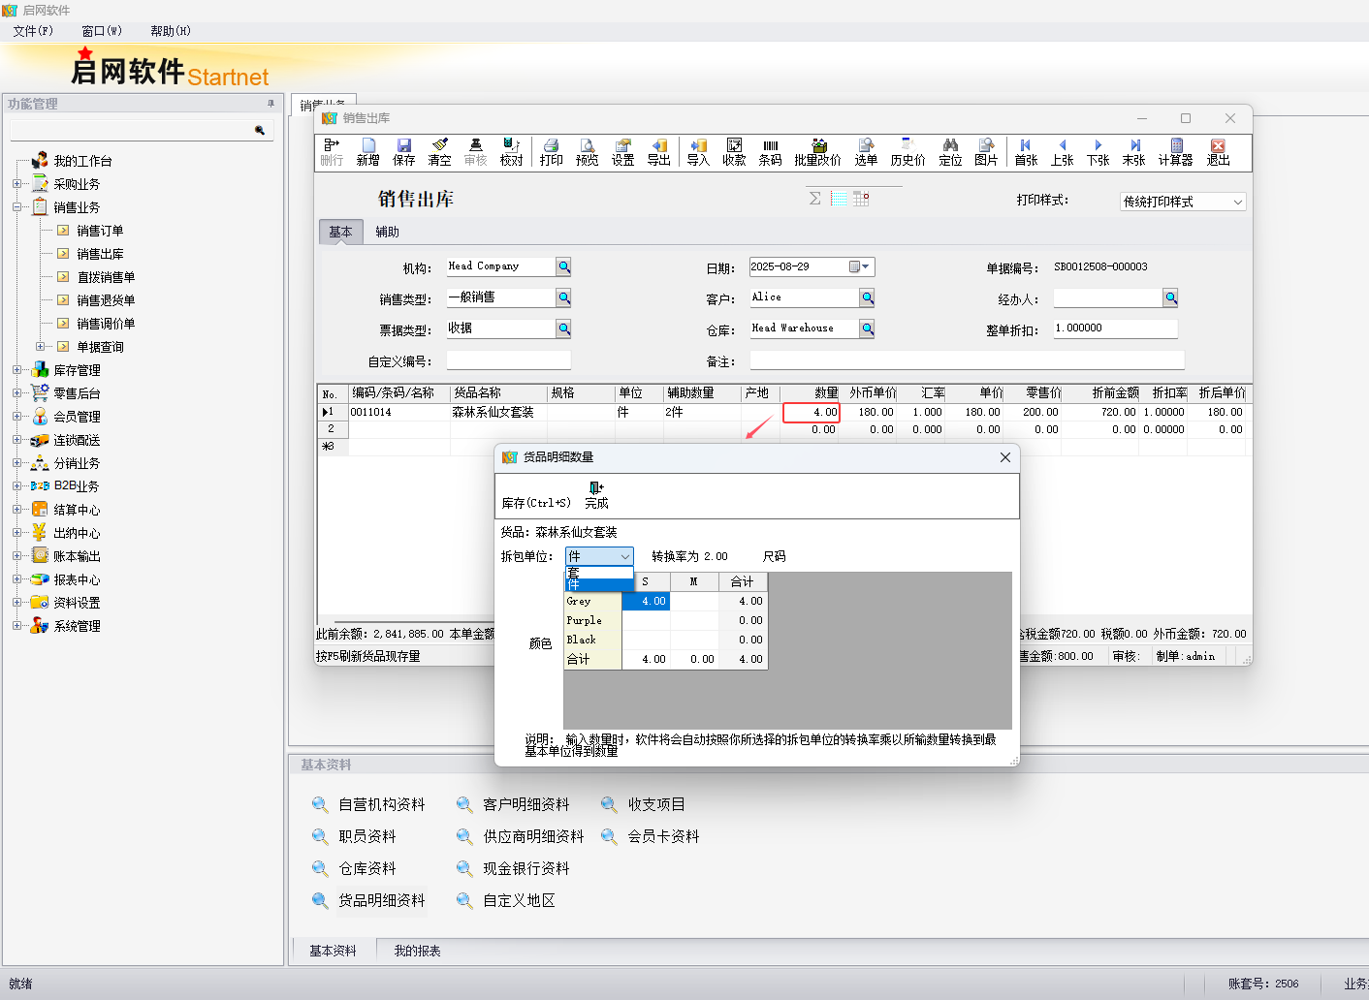
Task: Expand the 会员管理 tree node
Action: coord(16,416)
